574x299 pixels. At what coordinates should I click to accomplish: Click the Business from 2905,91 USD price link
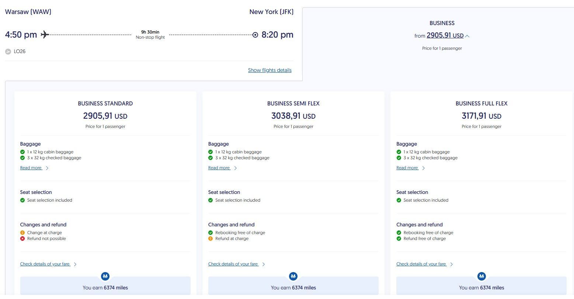pyautogui.click(x=445, y=36)
